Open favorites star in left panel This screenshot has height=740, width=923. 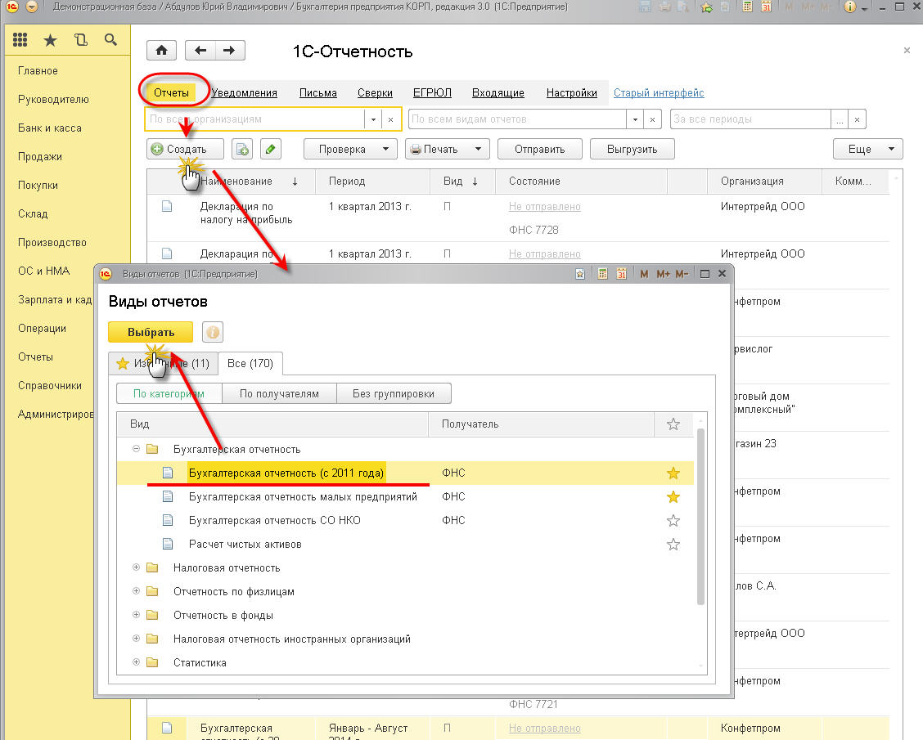point(51,40)
